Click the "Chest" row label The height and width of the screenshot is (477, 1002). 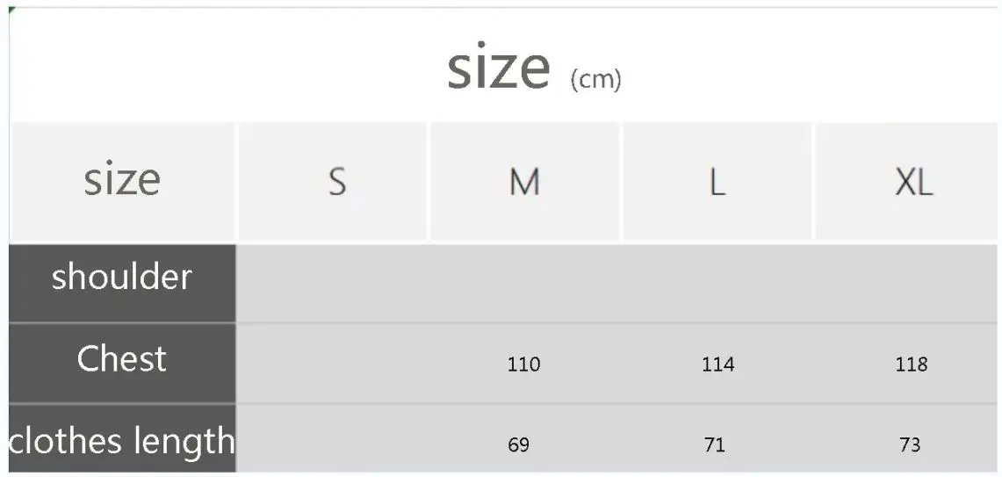tap(122, 359)
